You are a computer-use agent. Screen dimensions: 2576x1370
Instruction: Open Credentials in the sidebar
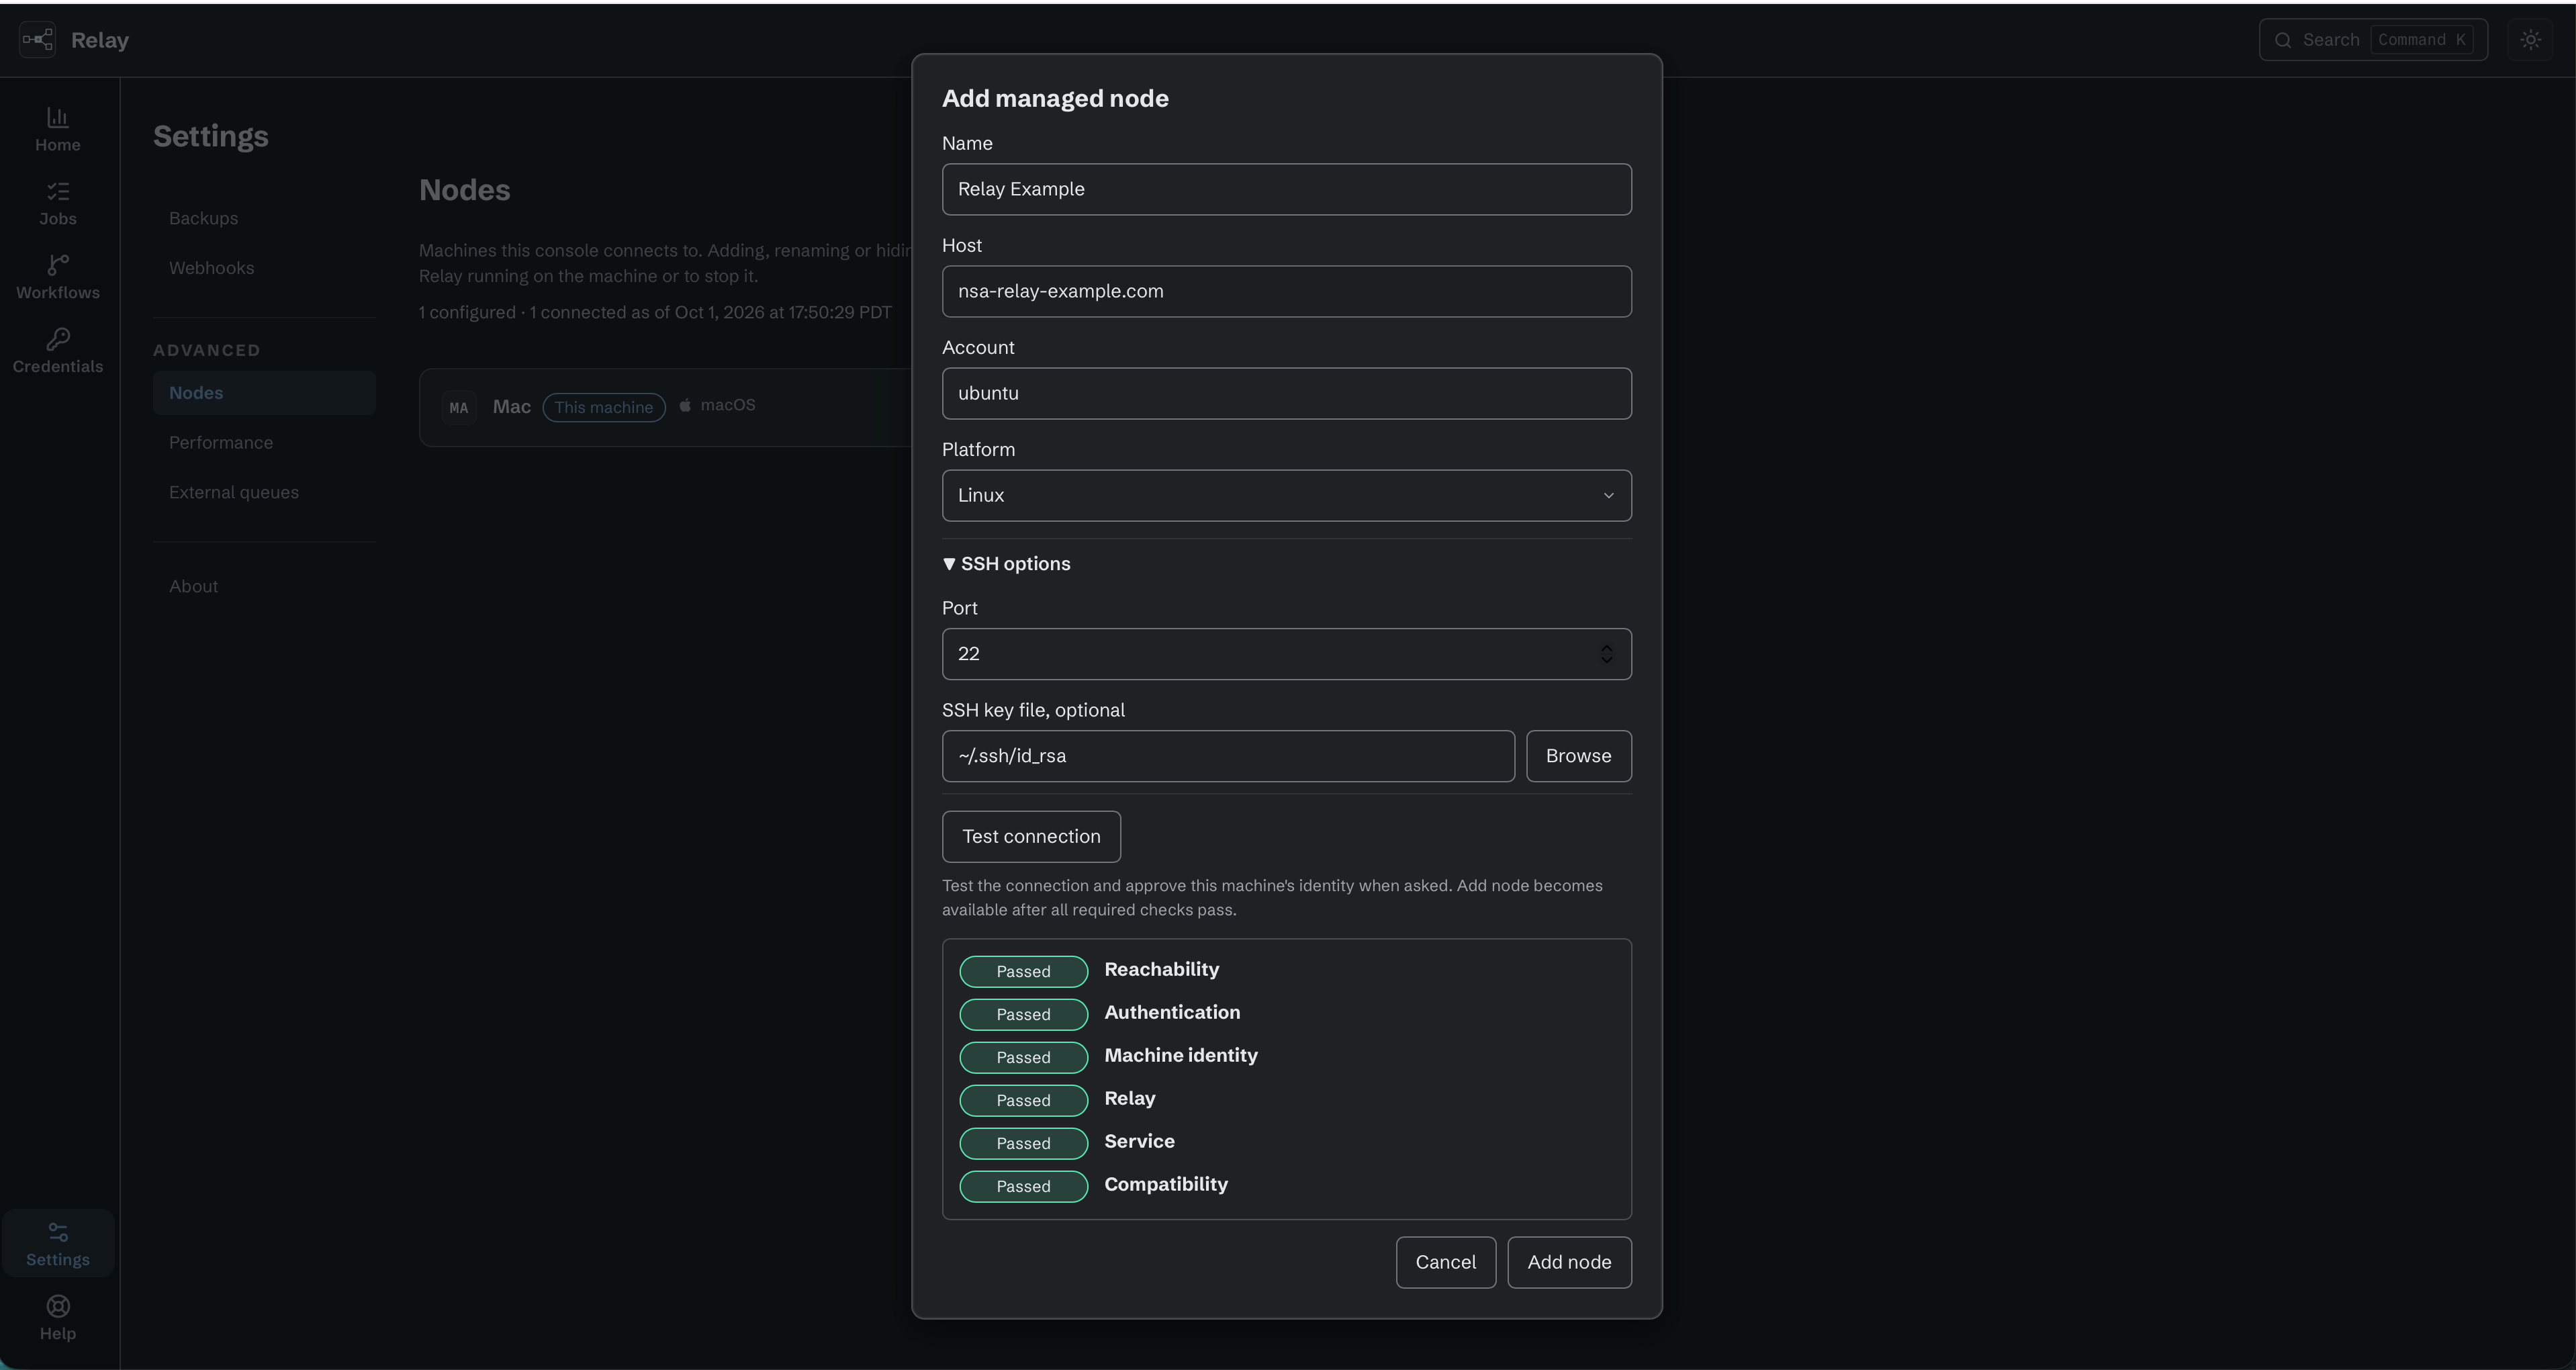point(58,352)
